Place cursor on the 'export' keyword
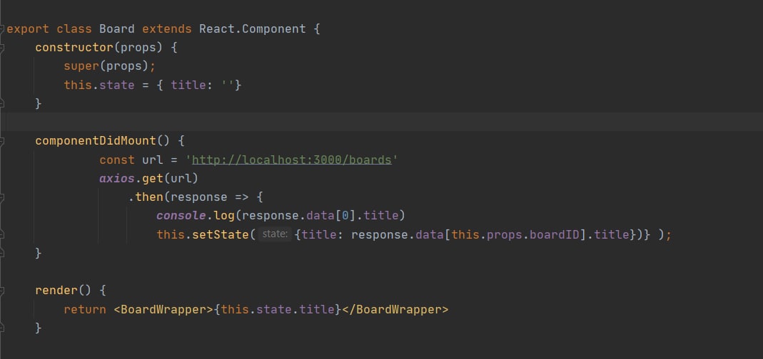 click(x=28, y=28)
